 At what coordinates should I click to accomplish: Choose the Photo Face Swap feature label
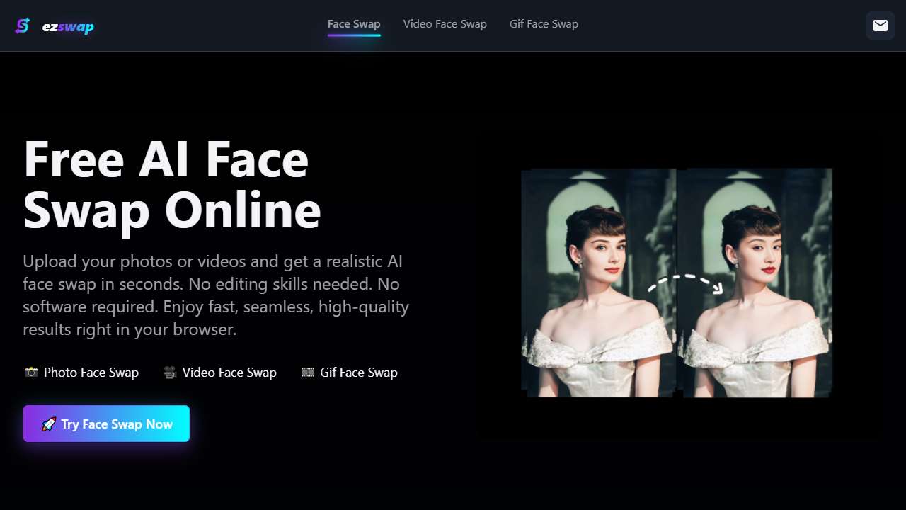tap(91, 373)
